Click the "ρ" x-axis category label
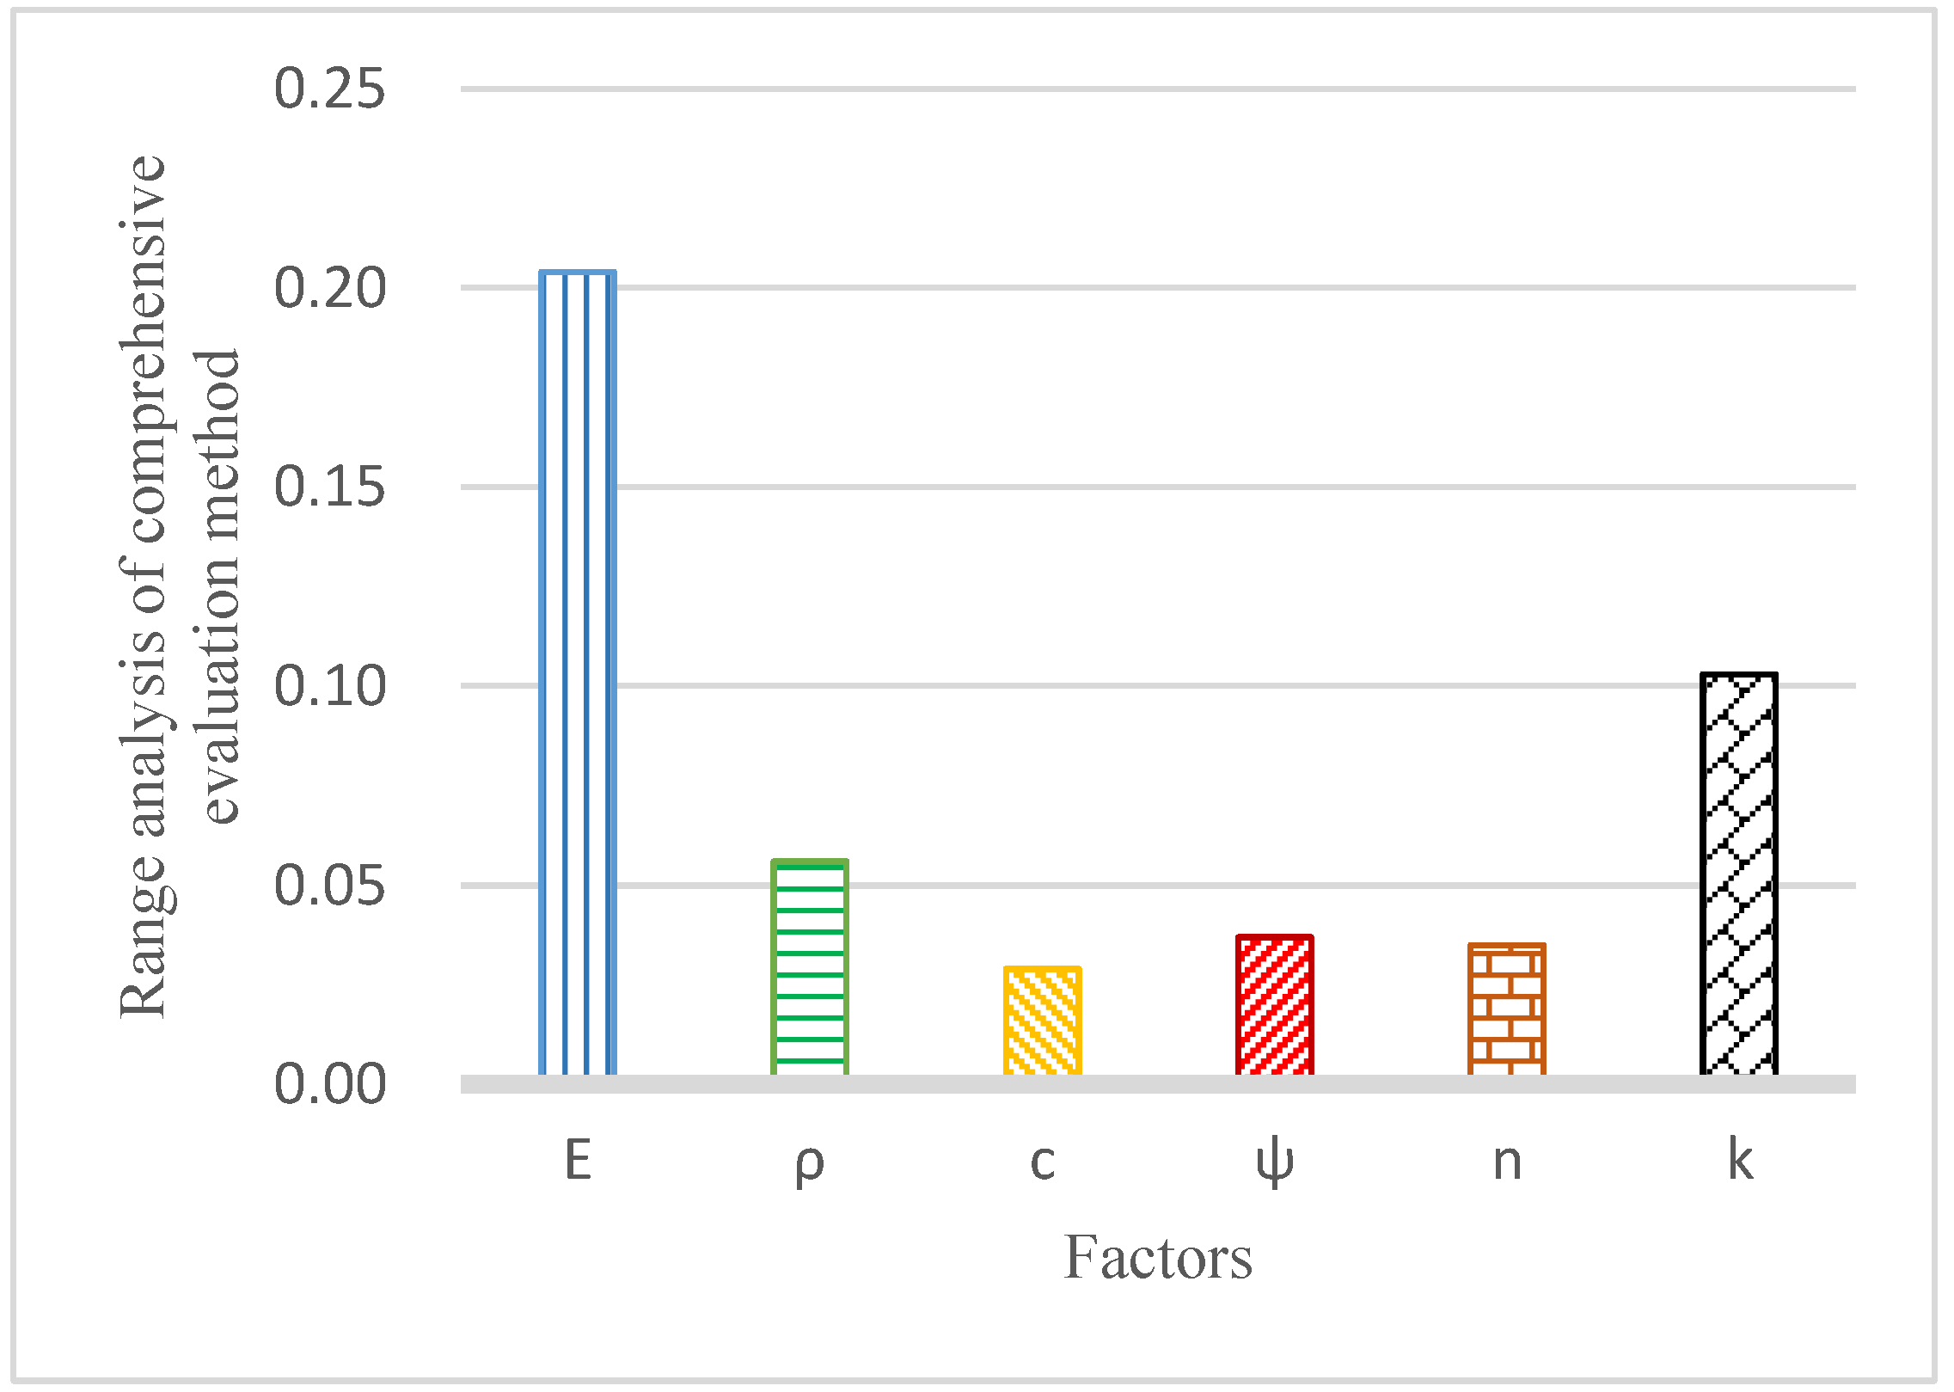 tap(810, 1162)
